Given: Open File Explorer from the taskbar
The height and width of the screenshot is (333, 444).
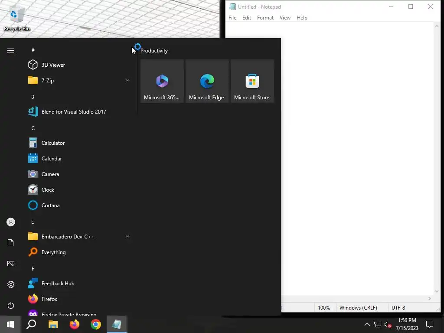Looking at the screenshot, I should coord(53,324).
